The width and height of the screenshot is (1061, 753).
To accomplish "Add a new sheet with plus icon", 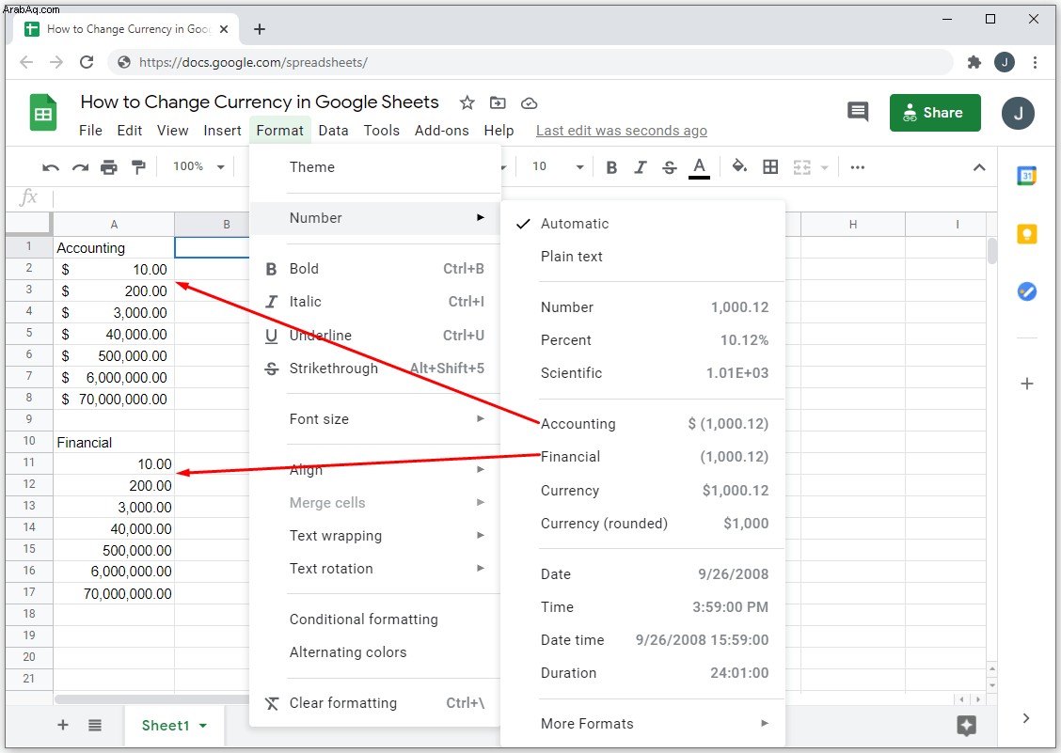I will [x=63, y=725].
